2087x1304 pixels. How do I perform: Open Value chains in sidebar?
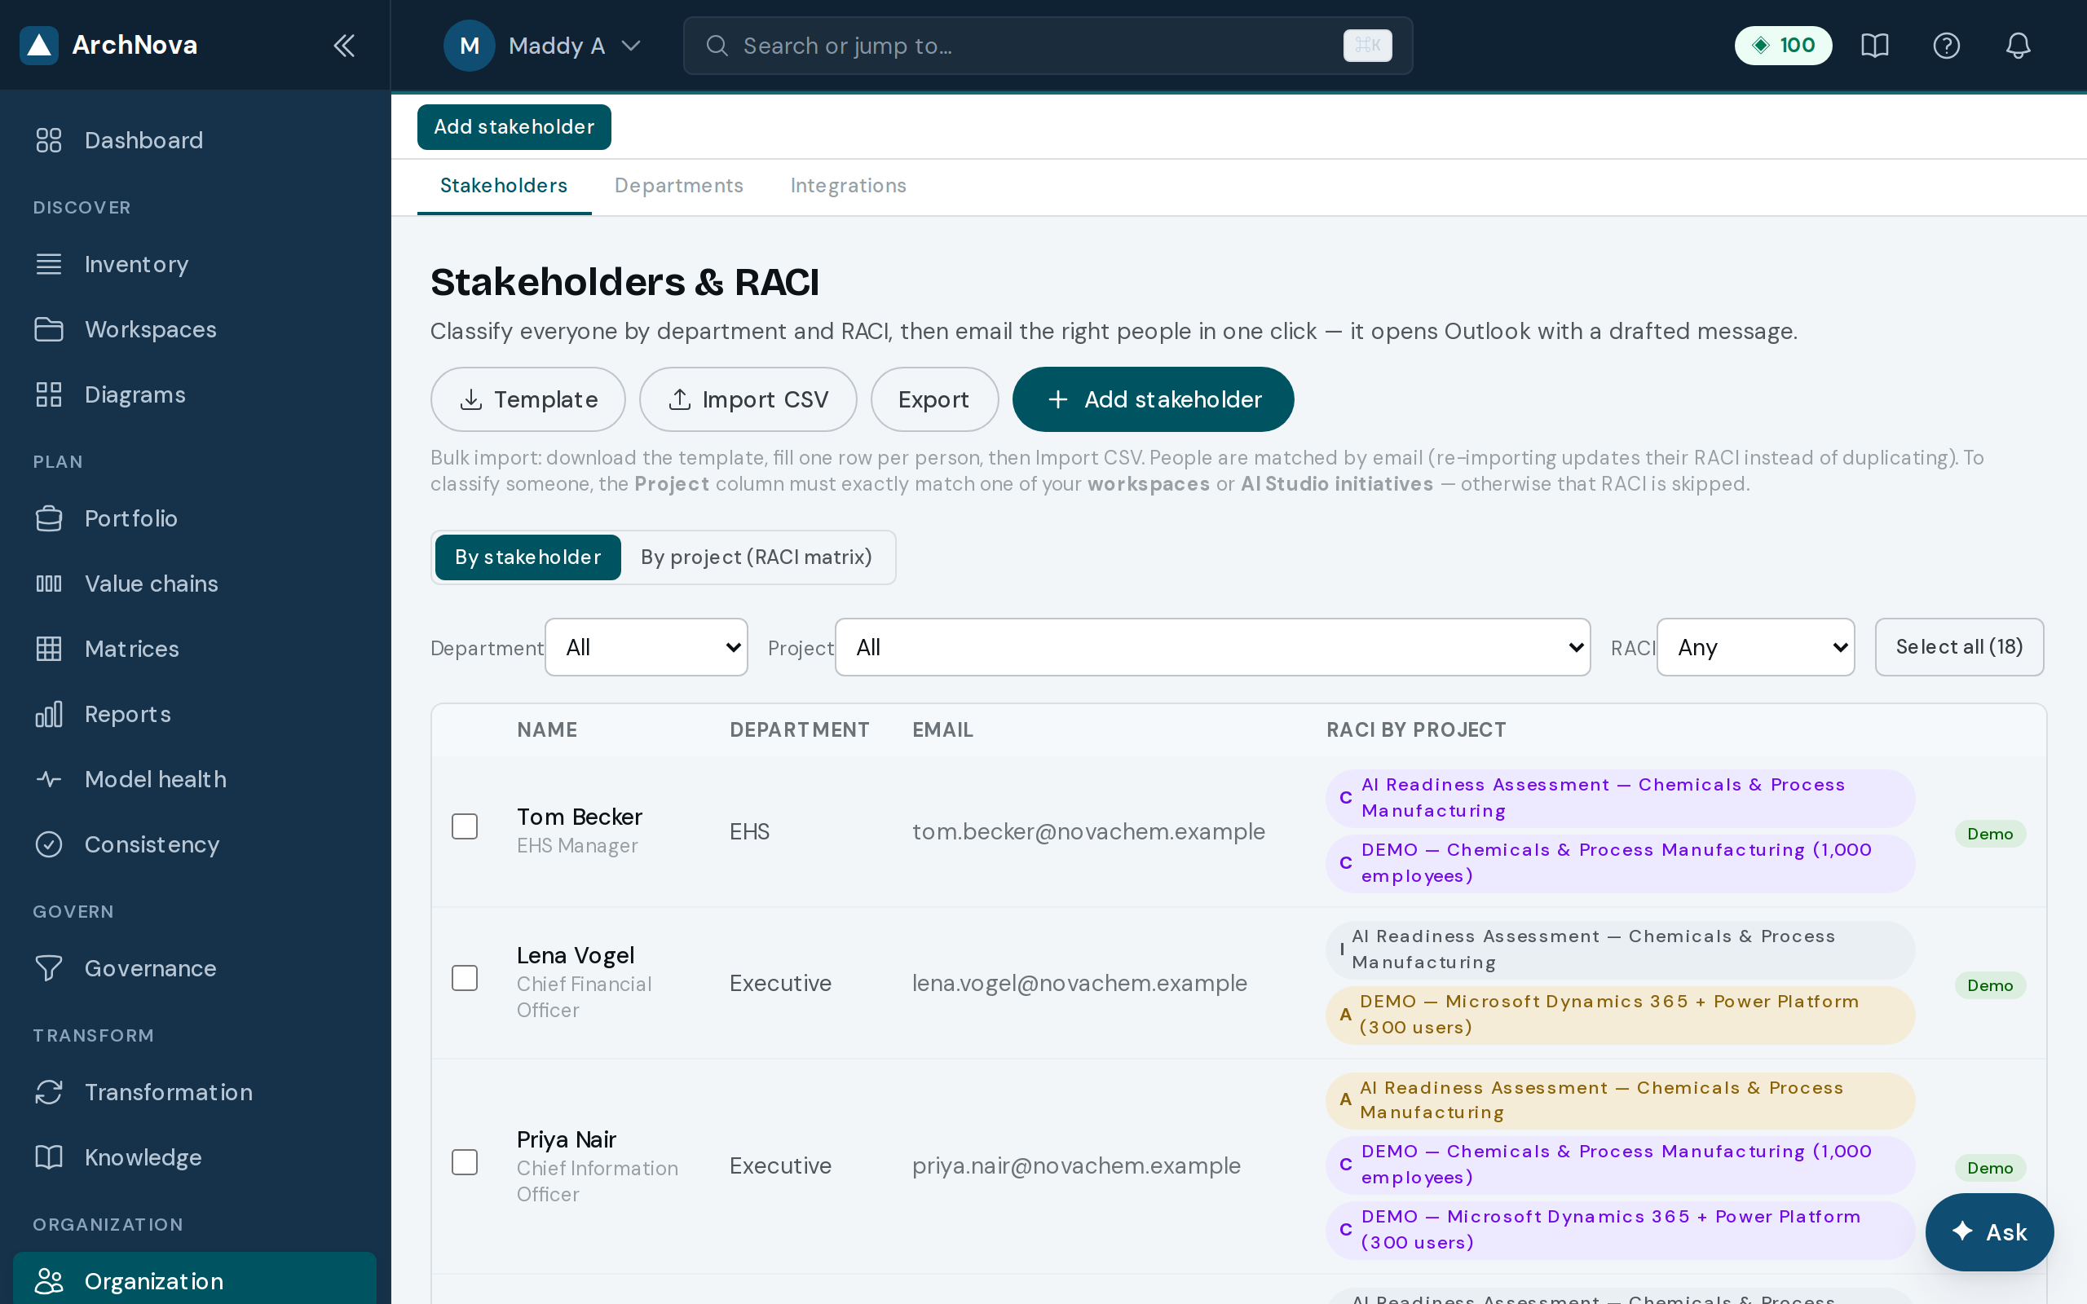point(195,584)
